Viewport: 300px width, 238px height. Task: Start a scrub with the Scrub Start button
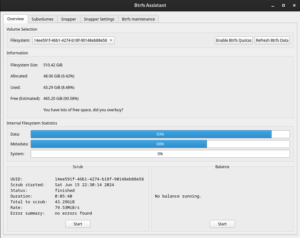coord(78,224)
